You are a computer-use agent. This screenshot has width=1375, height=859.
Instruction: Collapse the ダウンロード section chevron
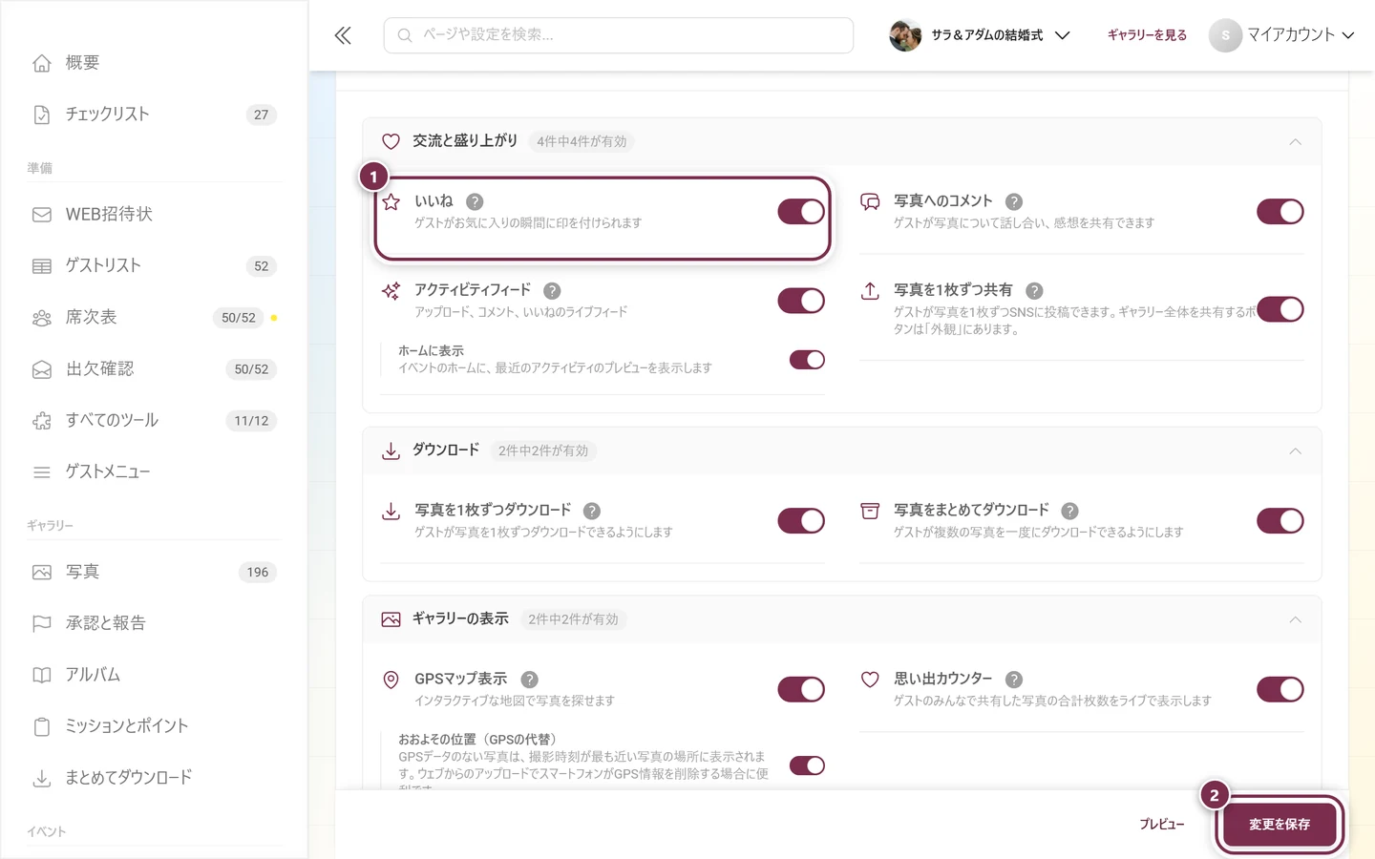pos(1295,451)
